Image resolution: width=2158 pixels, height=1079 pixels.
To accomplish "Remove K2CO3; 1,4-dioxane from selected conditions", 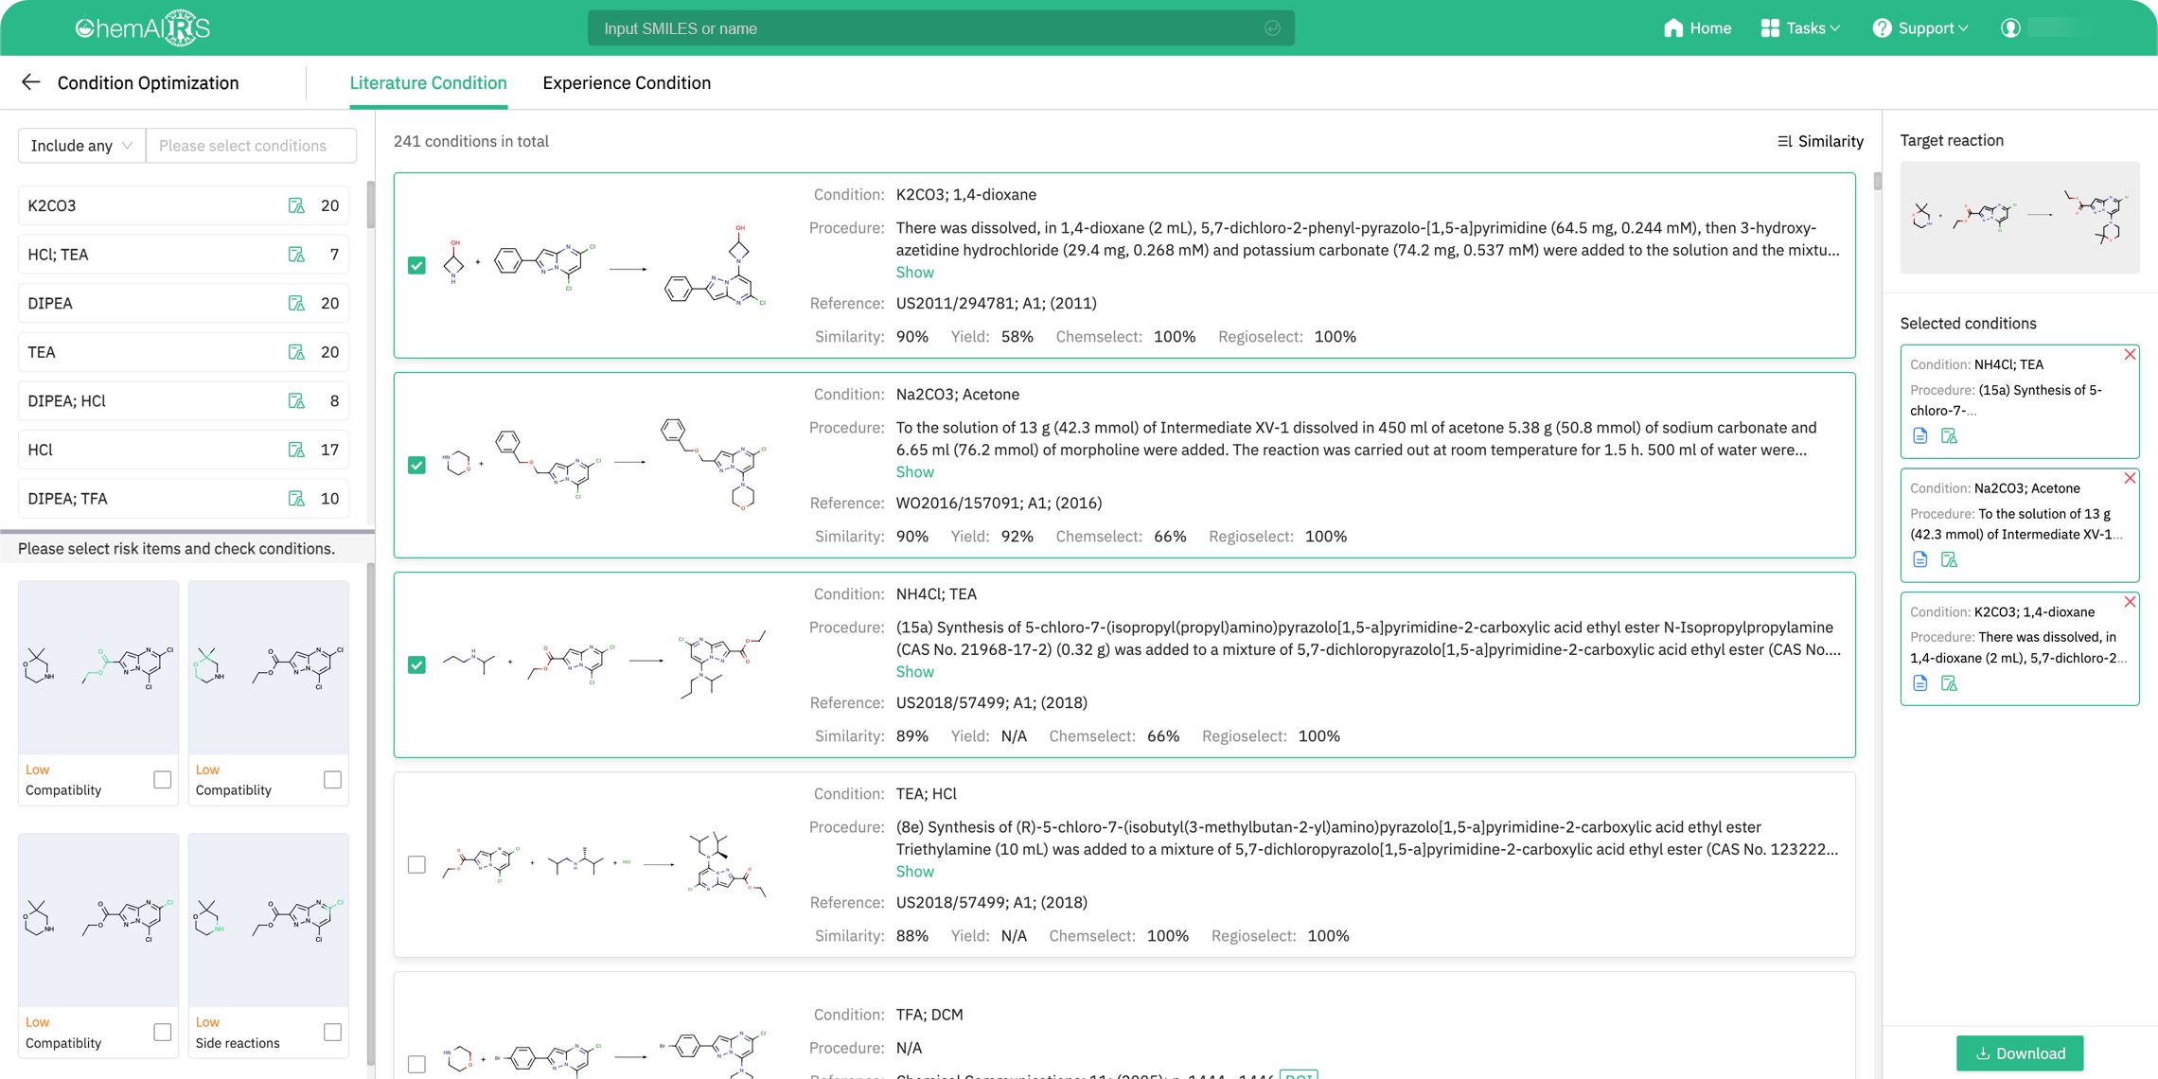I will coord(2130,602).
